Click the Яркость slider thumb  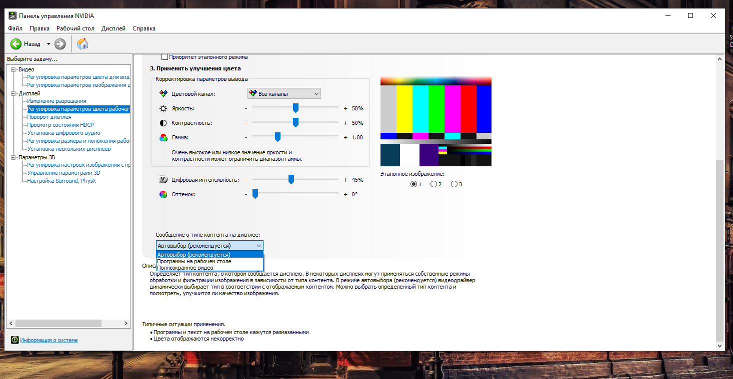[x=295, y=108]
